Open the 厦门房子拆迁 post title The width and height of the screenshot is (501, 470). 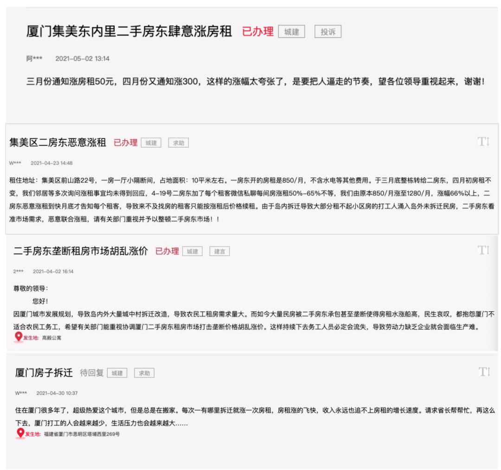[x=44, y=373]
